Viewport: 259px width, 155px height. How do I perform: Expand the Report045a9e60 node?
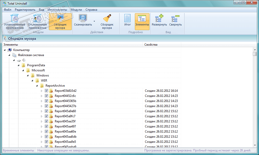coord(42,111)
